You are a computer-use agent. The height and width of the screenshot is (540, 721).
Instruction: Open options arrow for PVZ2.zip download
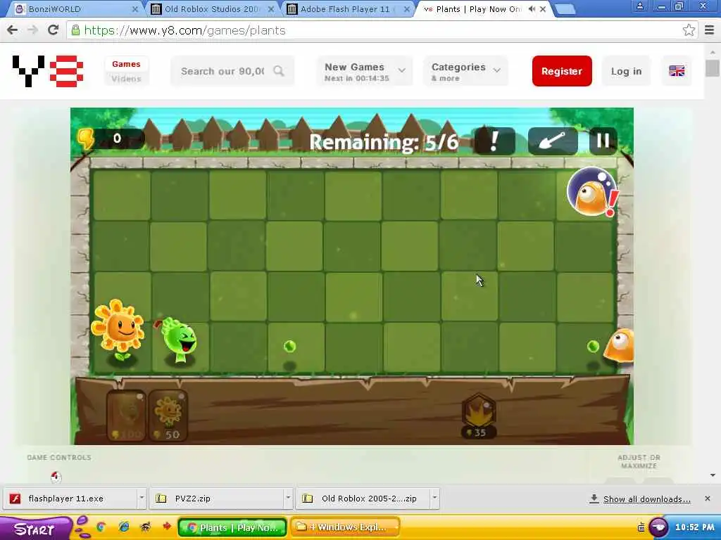pos(288,498)
